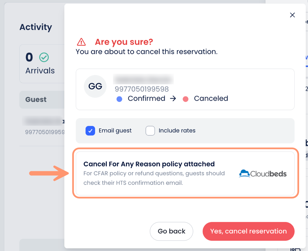The height and width of the screenshot is (251, 308).
Task: Confirm with Yes, cancel reservation button
Action: tap(248, 231)
